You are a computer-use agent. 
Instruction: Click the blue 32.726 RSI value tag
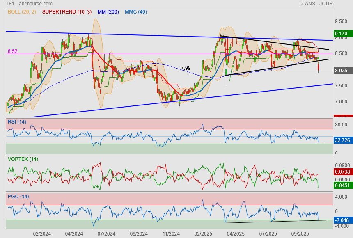click(x=342, y=140)
